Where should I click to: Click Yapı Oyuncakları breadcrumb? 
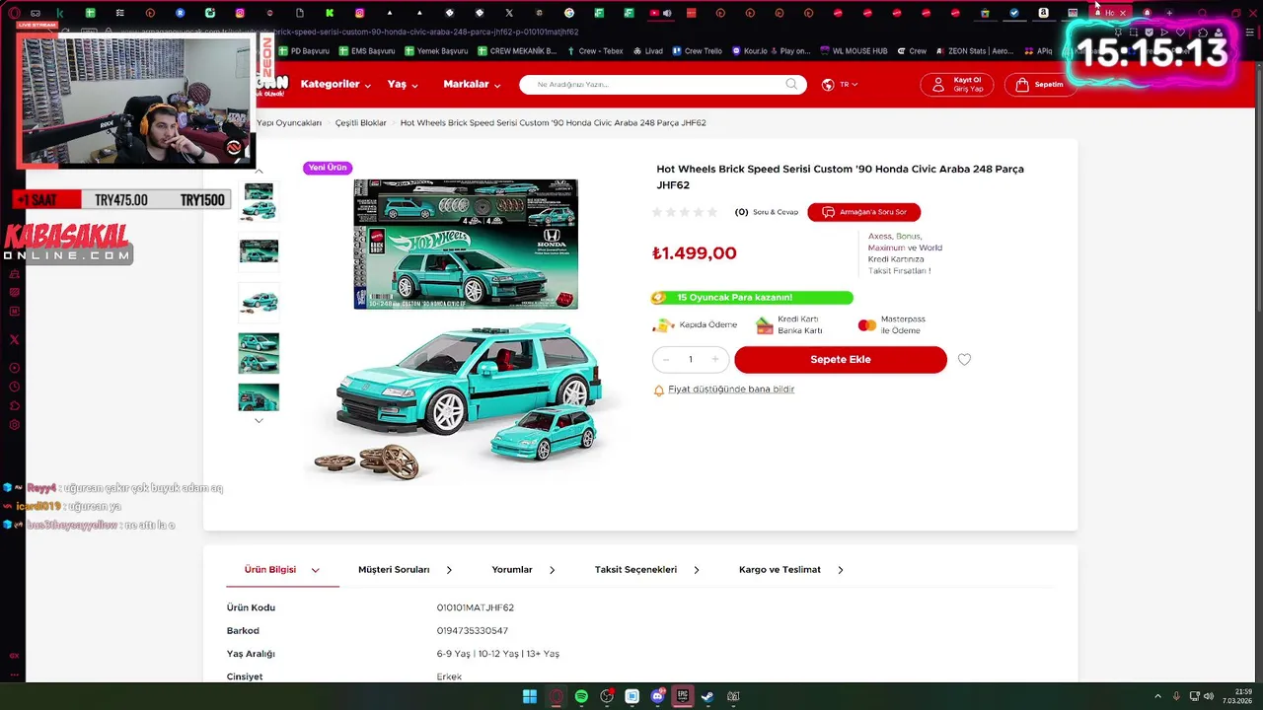pyautogui.click(x=289, y=123)
